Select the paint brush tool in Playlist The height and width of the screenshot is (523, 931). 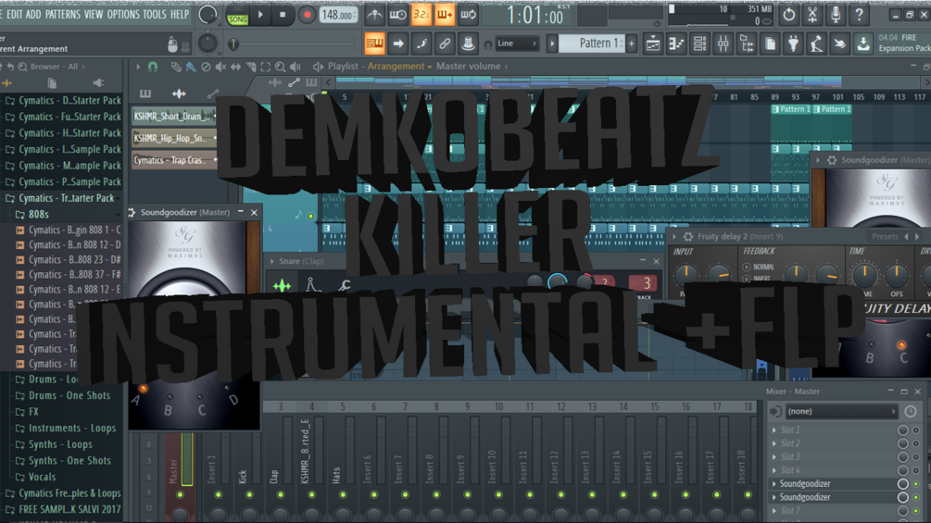point(191,67)
